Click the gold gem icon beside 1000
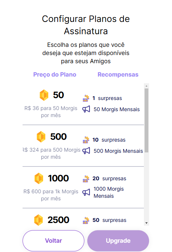This screenshot has height=252, width=172. (x=39, y=178)
